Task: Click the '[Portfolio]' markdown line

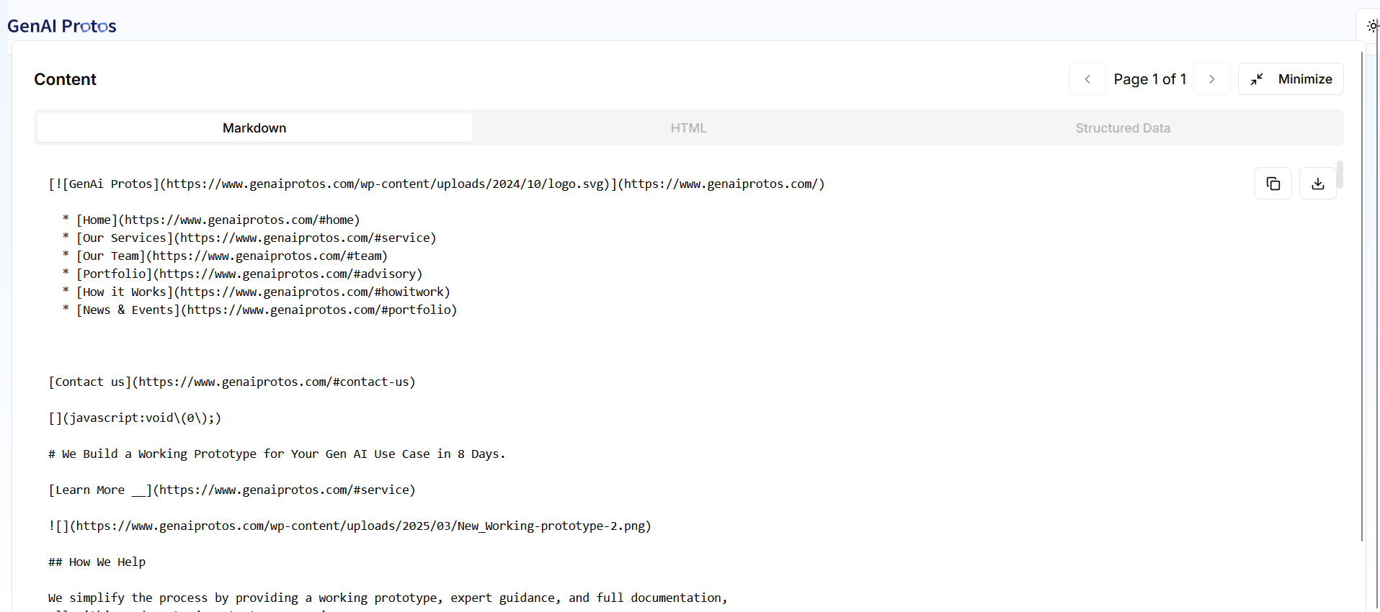Action: 249,274
